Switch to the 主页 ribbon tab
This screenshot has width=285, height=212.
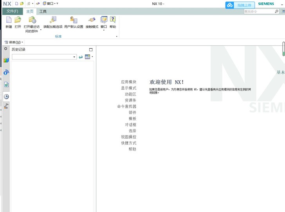pyautogui.click(x=30, y=11)
